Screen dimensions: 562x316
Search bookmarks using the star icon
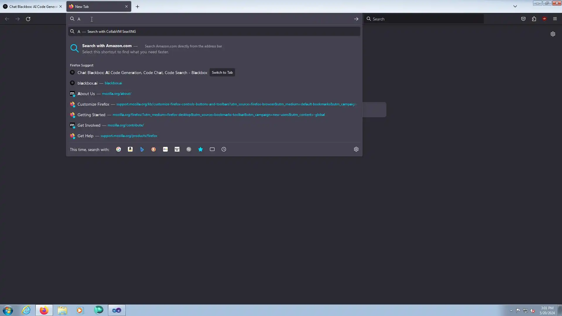(x=201, y=149)
